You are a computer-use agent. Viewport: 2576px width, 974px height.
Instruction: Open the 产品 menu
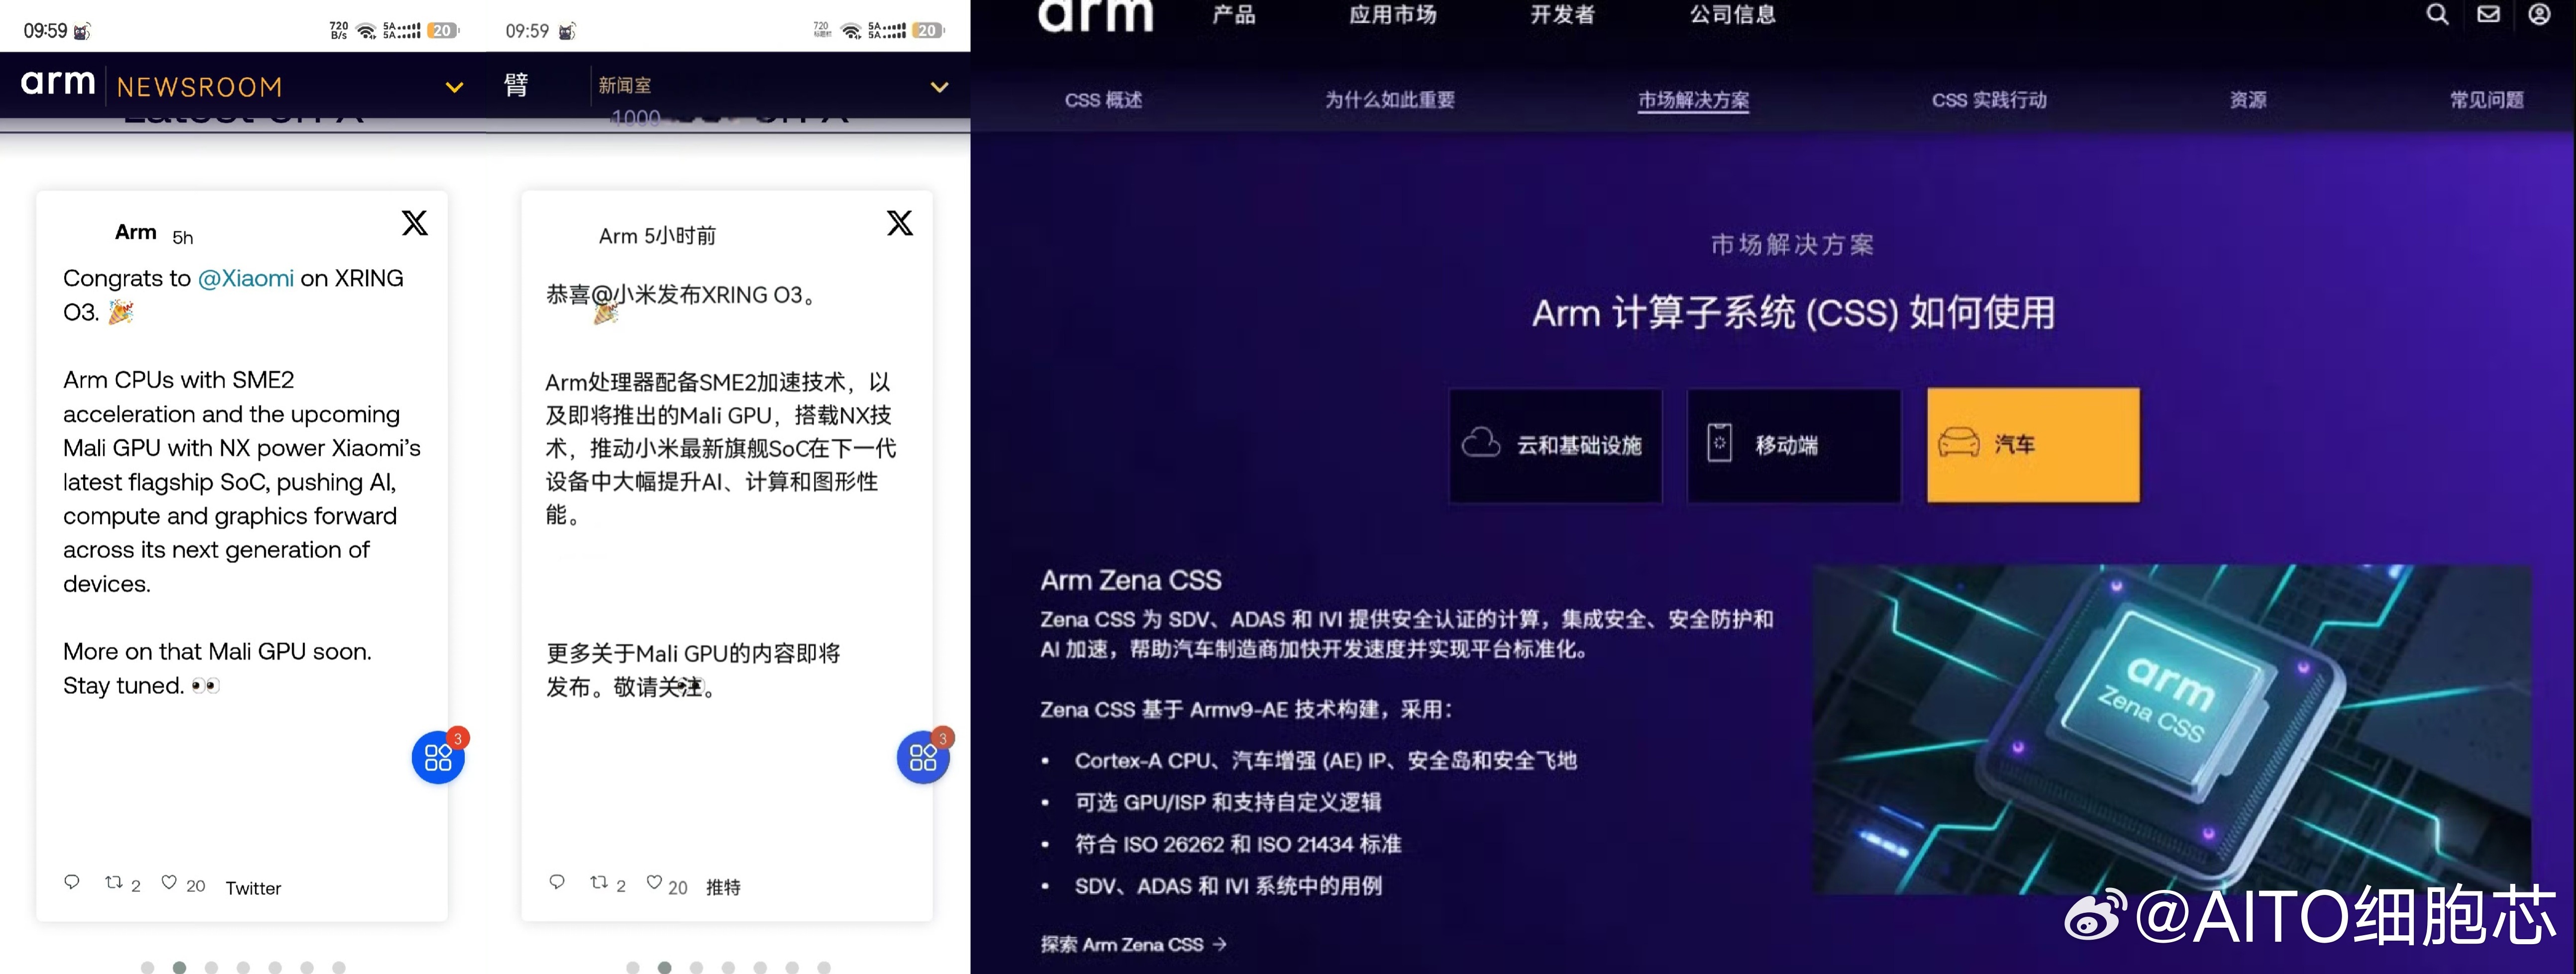pyautogui.click(x=1233, y=15)
